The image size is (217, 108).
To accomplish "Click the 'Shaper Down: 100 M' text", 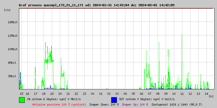I will 104,104.
